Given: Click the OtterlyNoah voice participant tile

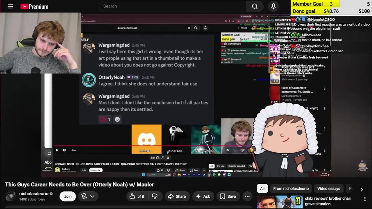Looking at the screenshot, I should [x=206, y=139].
